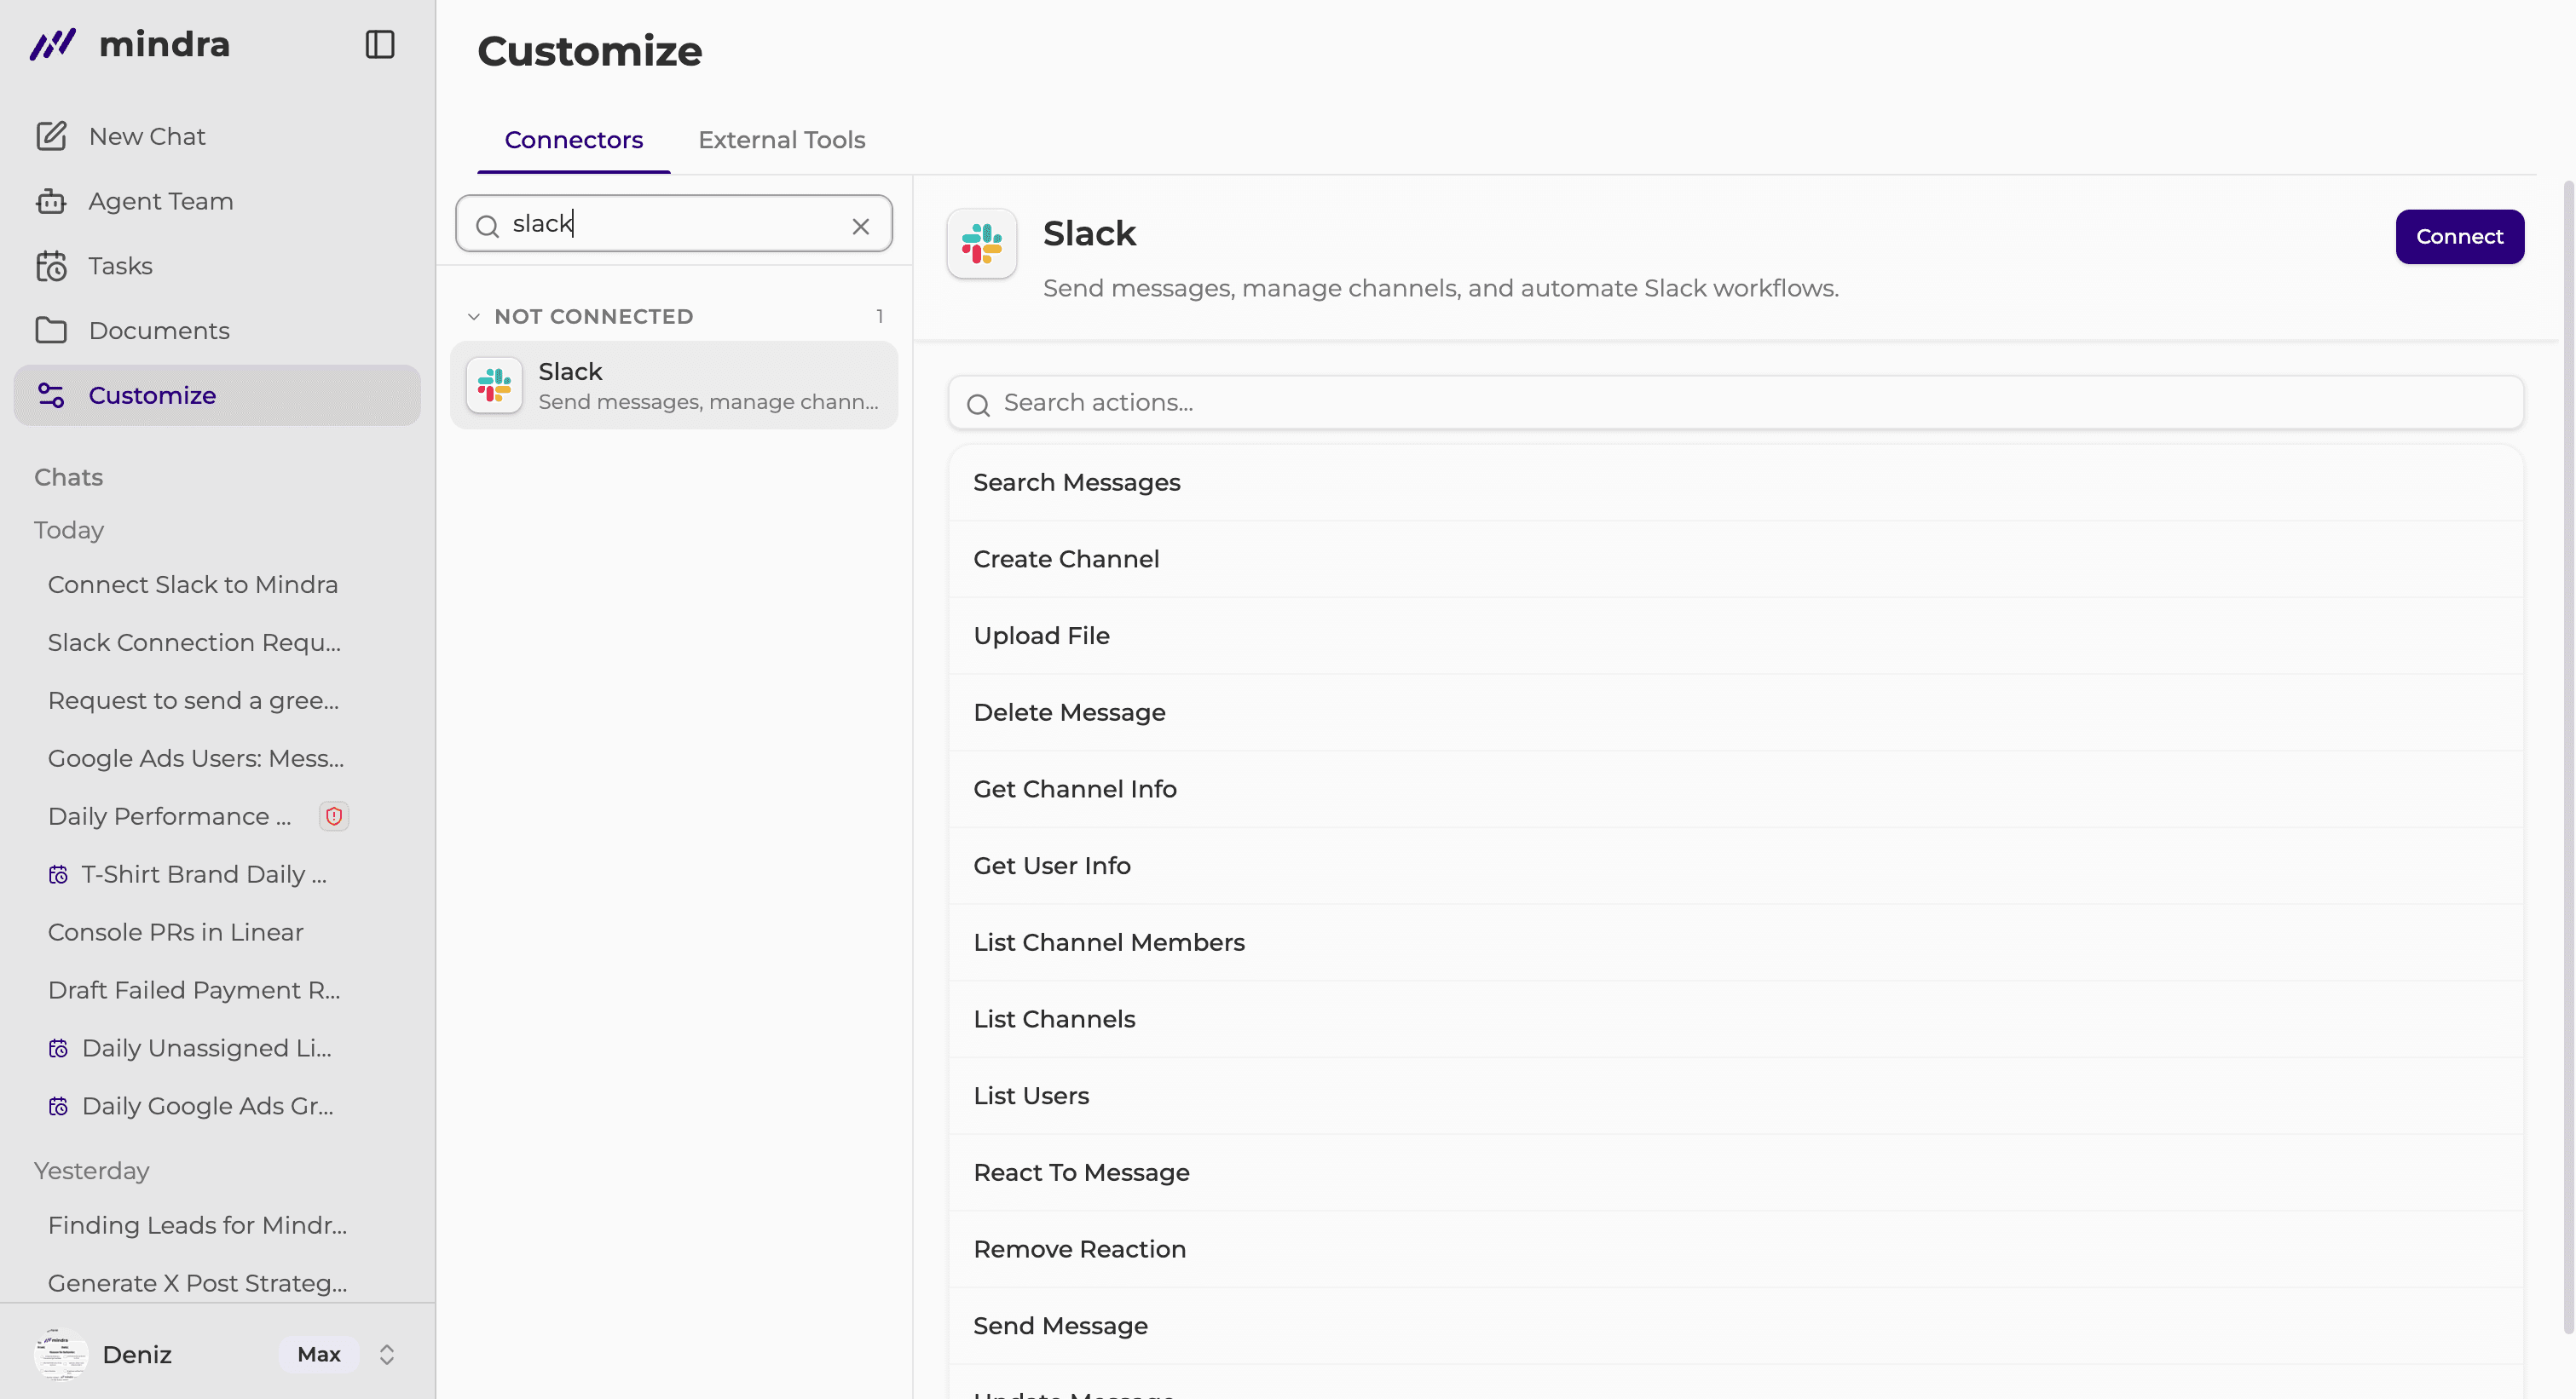Screen dimensions: 2576x1399
Task: Open the Generate X Post Strateg... chat
Action: 198,1283
